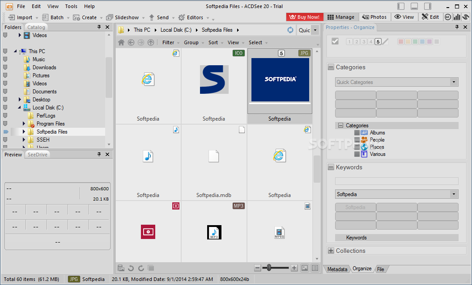This screenshot has width=472, height=285.
Task: Switch to View mode
Action: coord(404,17)
